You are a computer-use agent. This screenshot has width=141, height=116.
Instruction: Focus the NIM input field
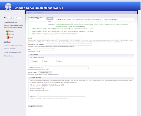(44, 49)
